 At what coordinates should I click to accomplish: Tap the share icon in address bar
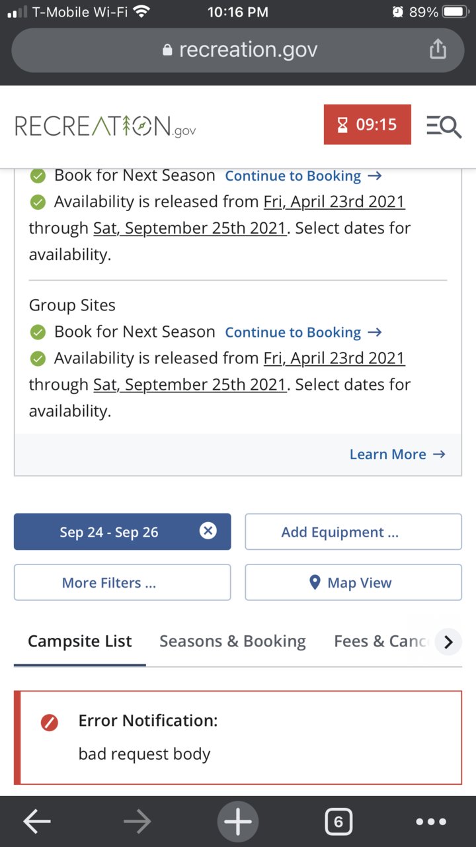point(438,49)
